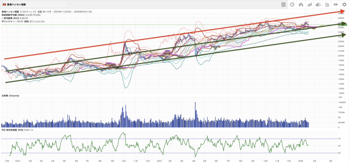The height and width of the screenshot is (163, 349).
Task: Click the three vertical bars layout icon
Action: (x=283, y=5)
